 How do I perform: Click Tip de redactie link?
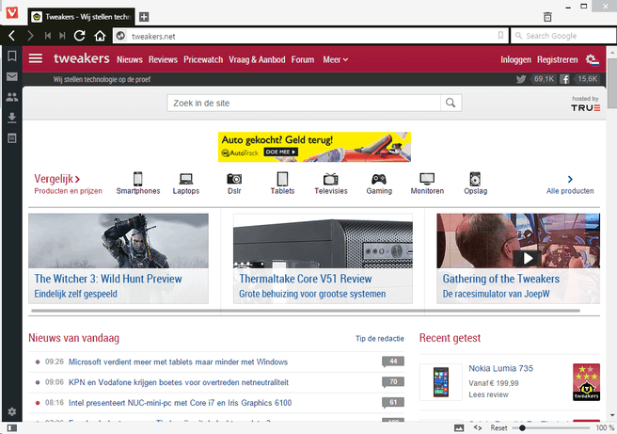point(380,338)
